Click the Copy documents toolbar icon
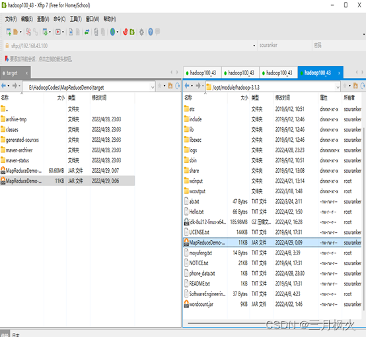366x337 pixels. click(x=96, y=32)
